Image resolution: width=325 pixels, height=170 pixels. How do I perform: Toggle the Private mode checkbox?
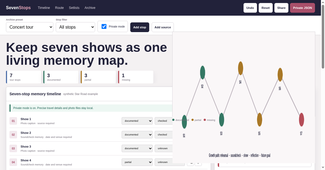coord(104,26)
